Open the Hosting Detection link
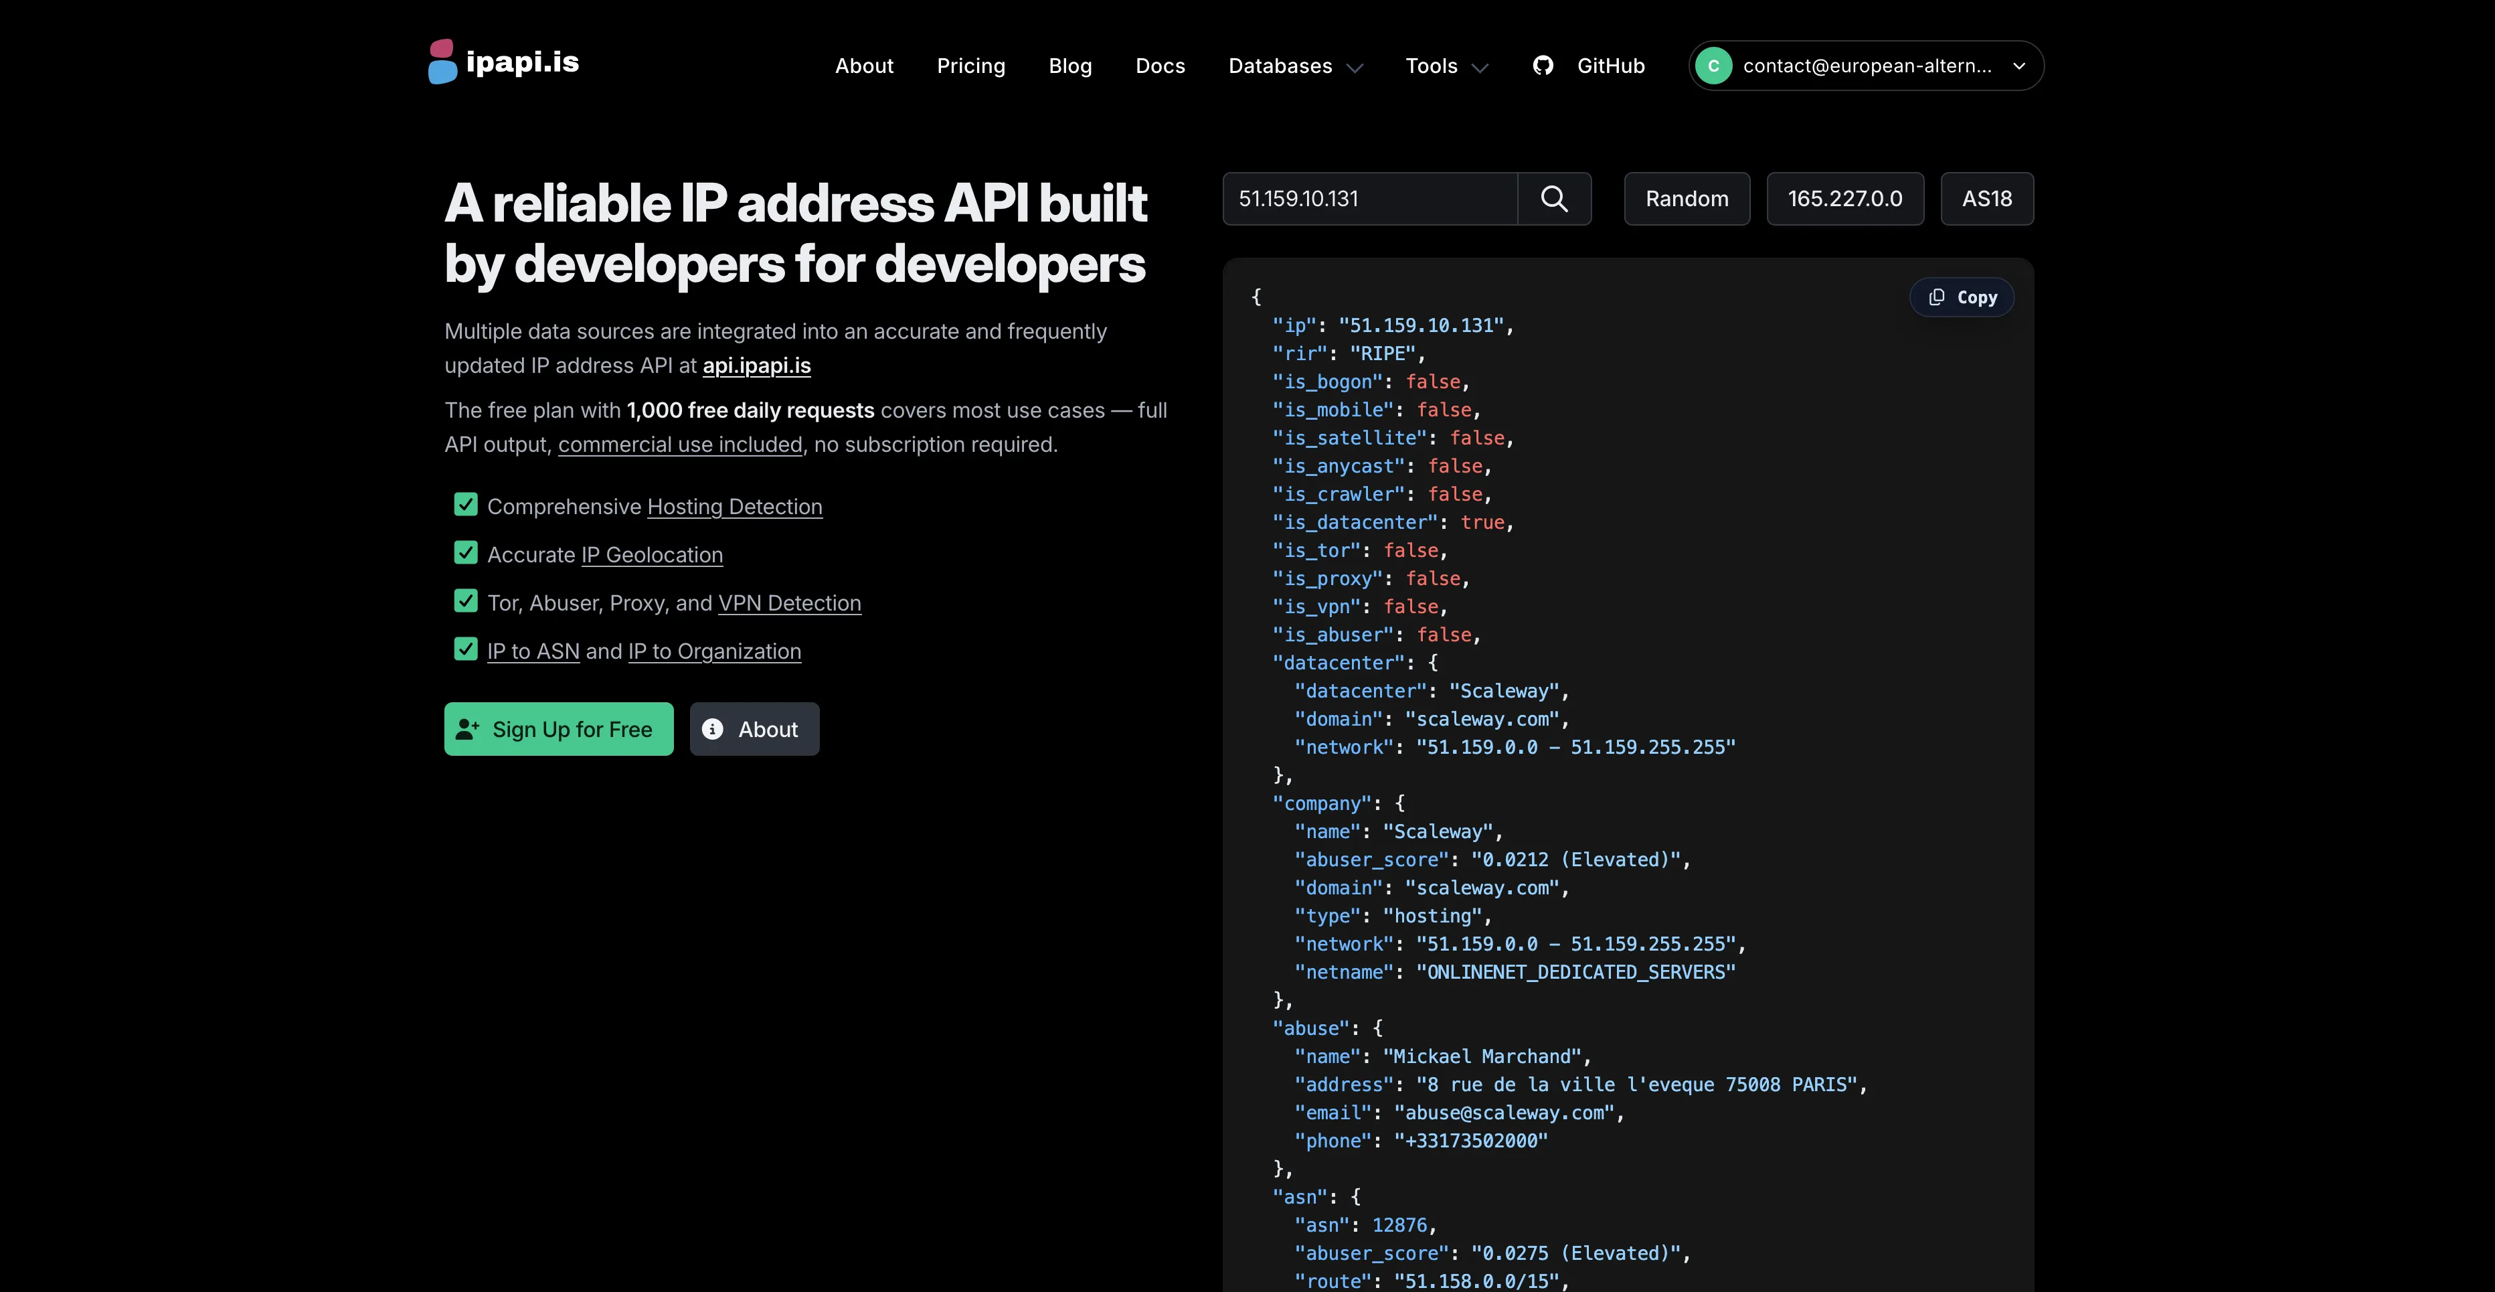Viewport: 2495px width, 1292px height. coord(734,507)
